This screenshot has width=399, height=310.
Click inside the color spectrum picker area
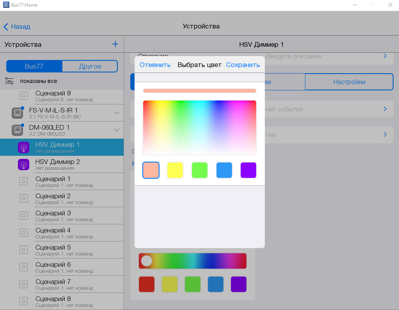click(x=199, y=127)
